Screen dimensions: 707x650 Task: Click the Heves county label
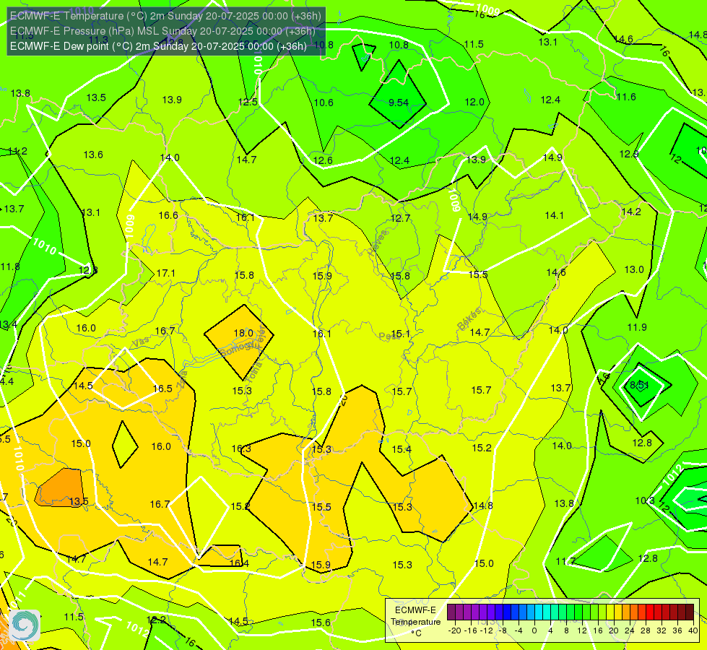pyautogui.click(x=378, y=243)
